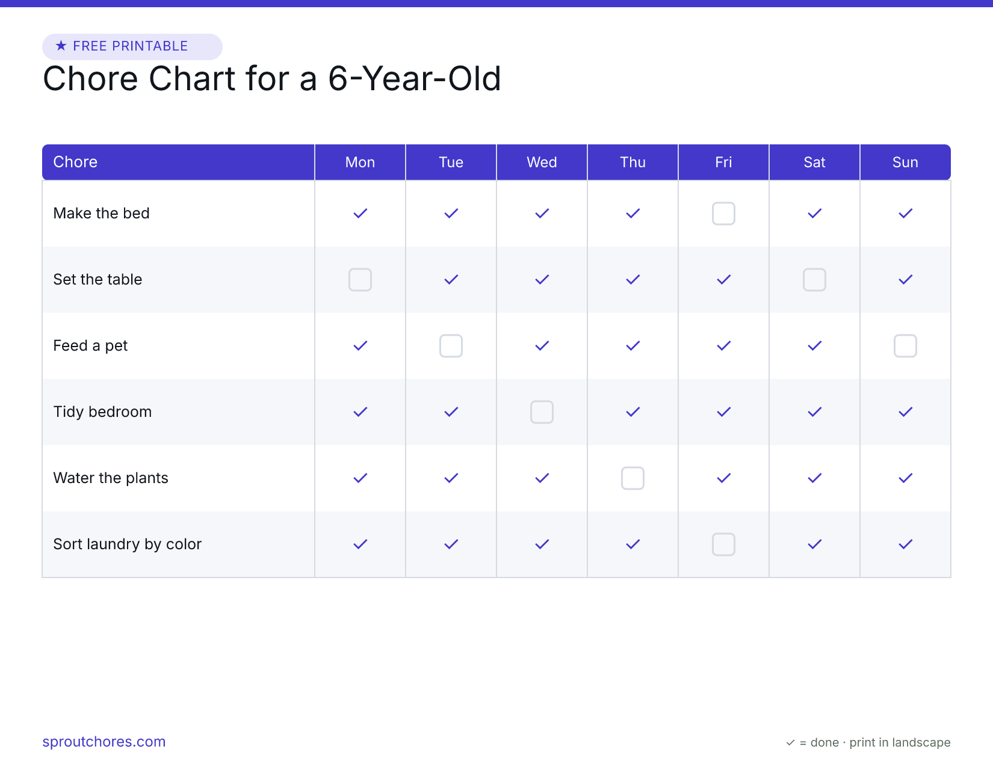Check the empty Sort laundry Friday box
This screenshot has width=993, height=767.
pos(723,544)
